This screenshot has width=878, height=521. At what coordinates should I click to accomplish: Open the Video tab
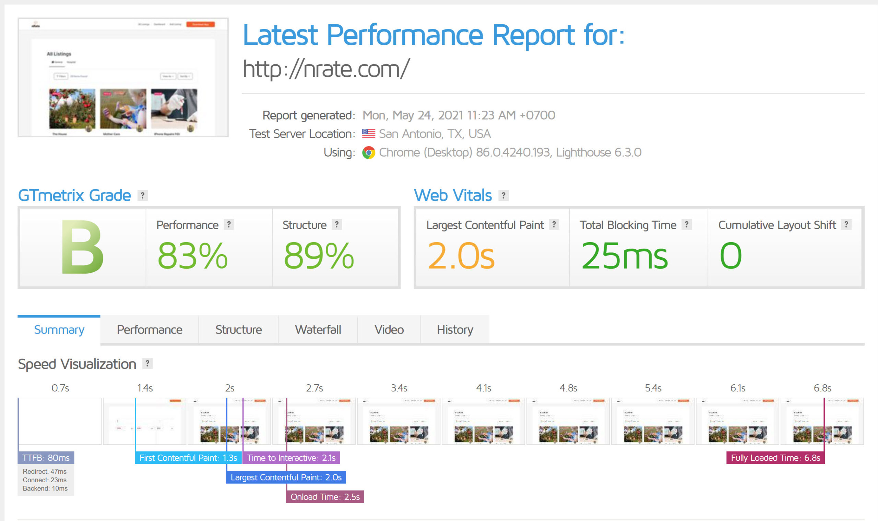coord(389,330)
